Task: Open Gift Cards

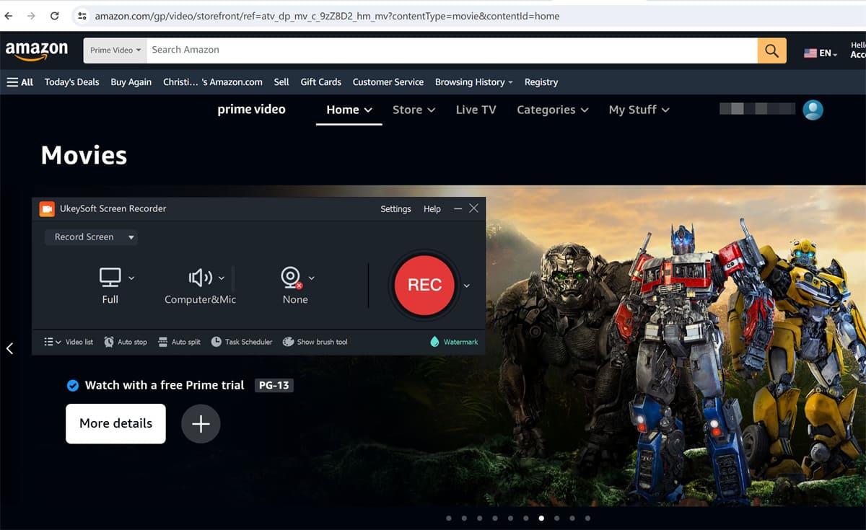Action: point(321,82)
